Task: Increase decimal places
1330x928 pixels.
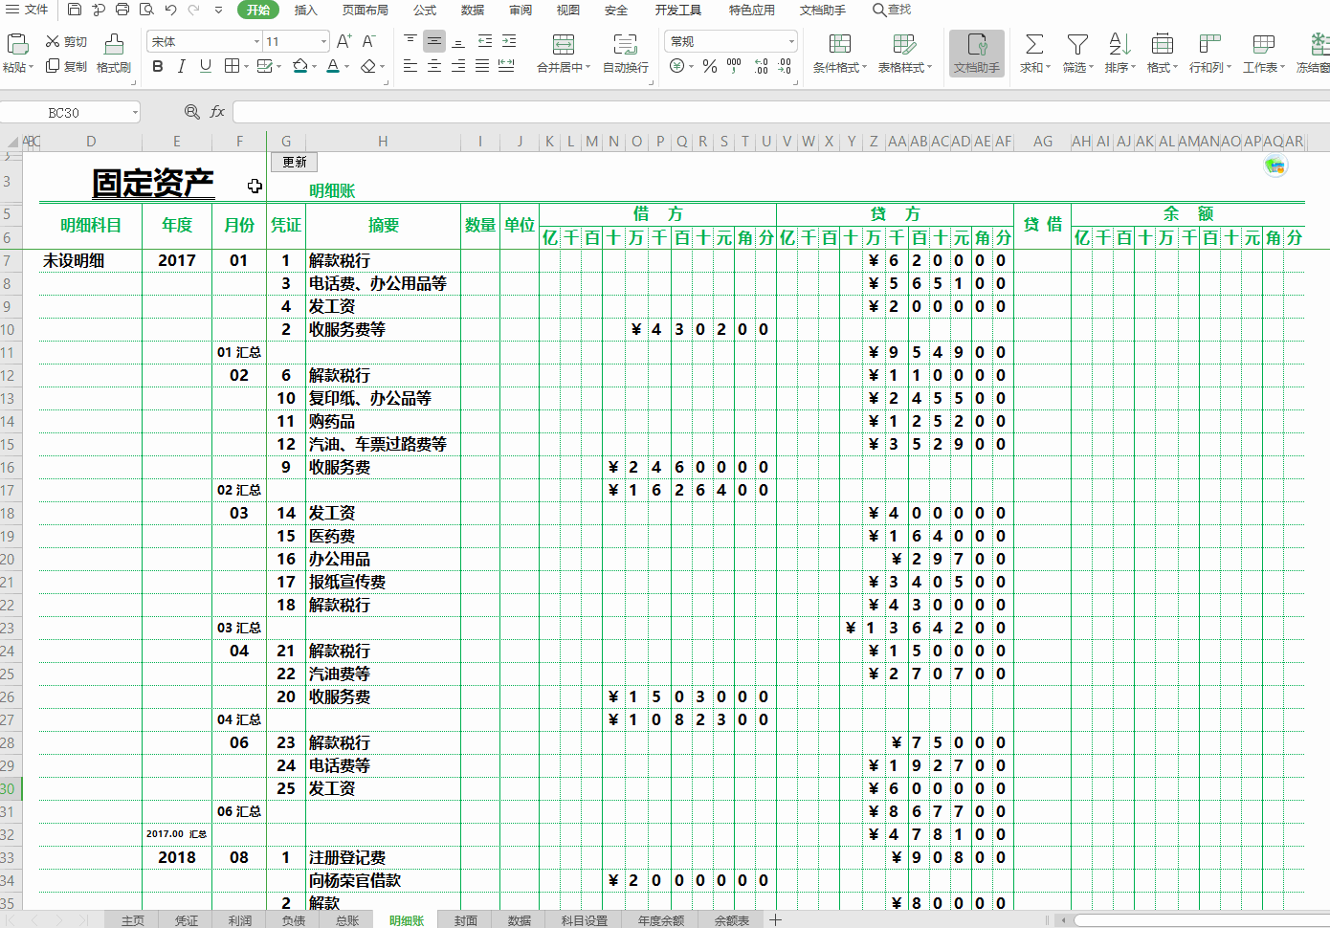Action: coord(761,66)
